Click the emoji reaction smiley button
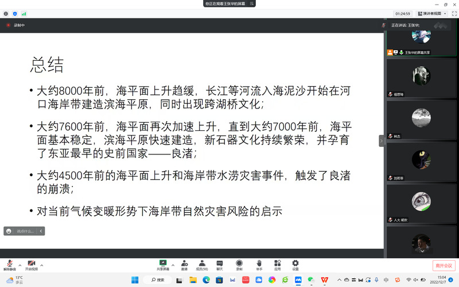Screen dimensions: 459x287 pyautogui.click(x=9, y=231)
